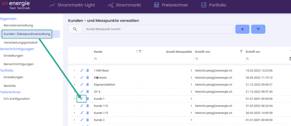Open EVU Konfiguration in the sidebar

[17, 99]
